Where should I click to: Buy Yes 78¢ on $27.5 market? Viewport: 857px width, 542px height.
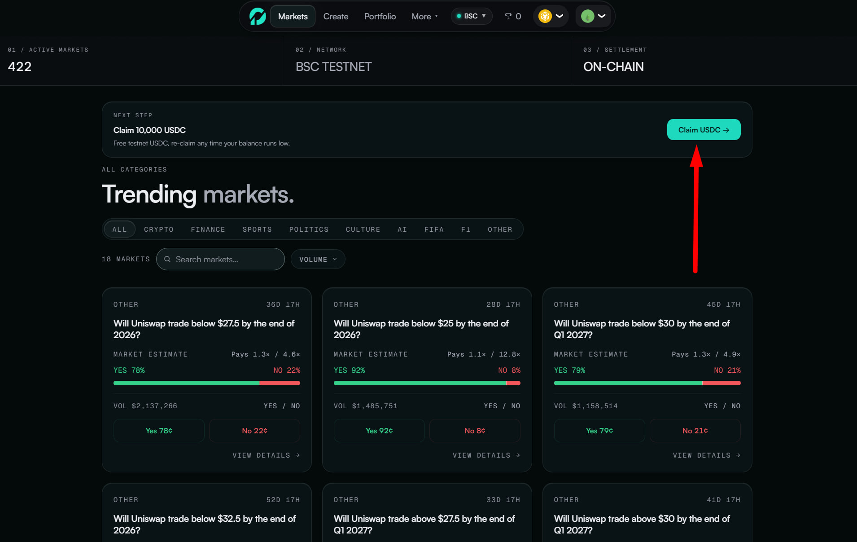pyautogui.click(x=159, y=430)
